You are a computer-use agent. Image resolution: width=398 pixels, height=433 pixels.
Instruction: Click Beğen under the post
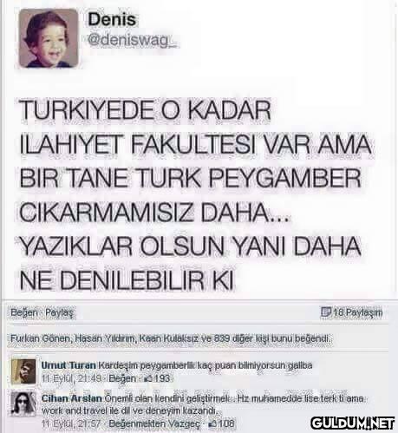[x=24, y=312]
